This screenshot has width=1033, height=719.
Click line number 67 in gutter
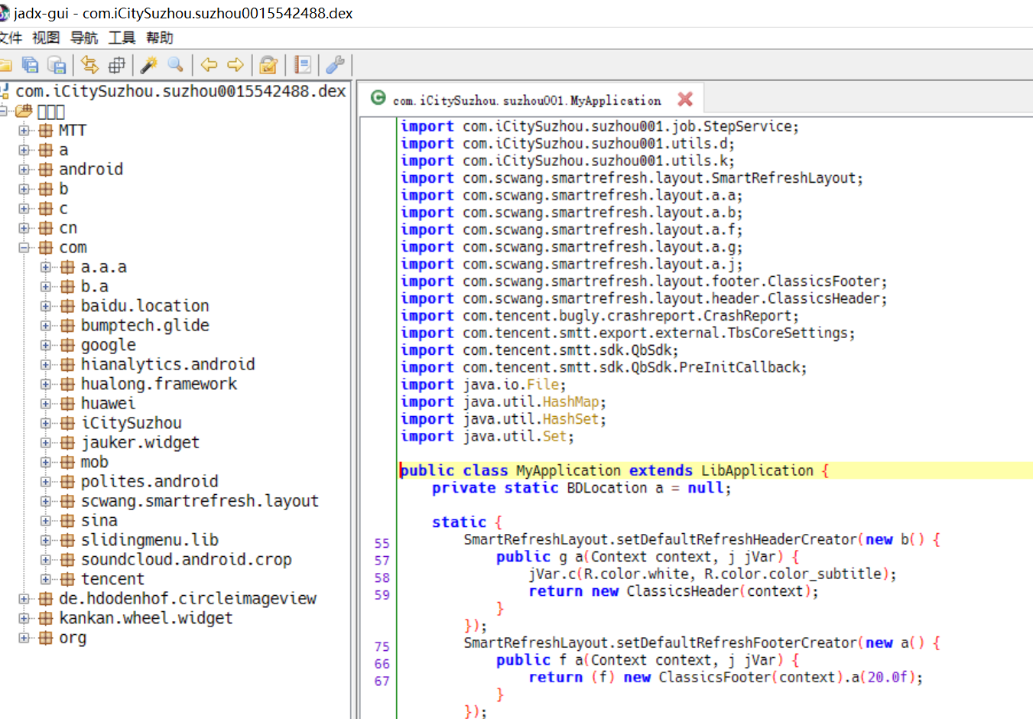[x=382, y=682]
